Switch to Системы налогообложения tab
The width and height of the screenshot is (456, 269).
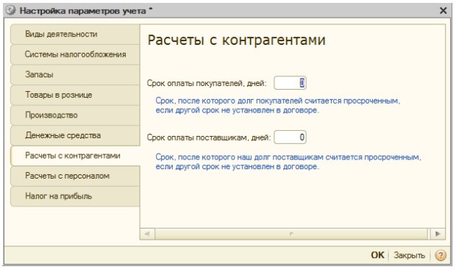[x=75, y=54]
